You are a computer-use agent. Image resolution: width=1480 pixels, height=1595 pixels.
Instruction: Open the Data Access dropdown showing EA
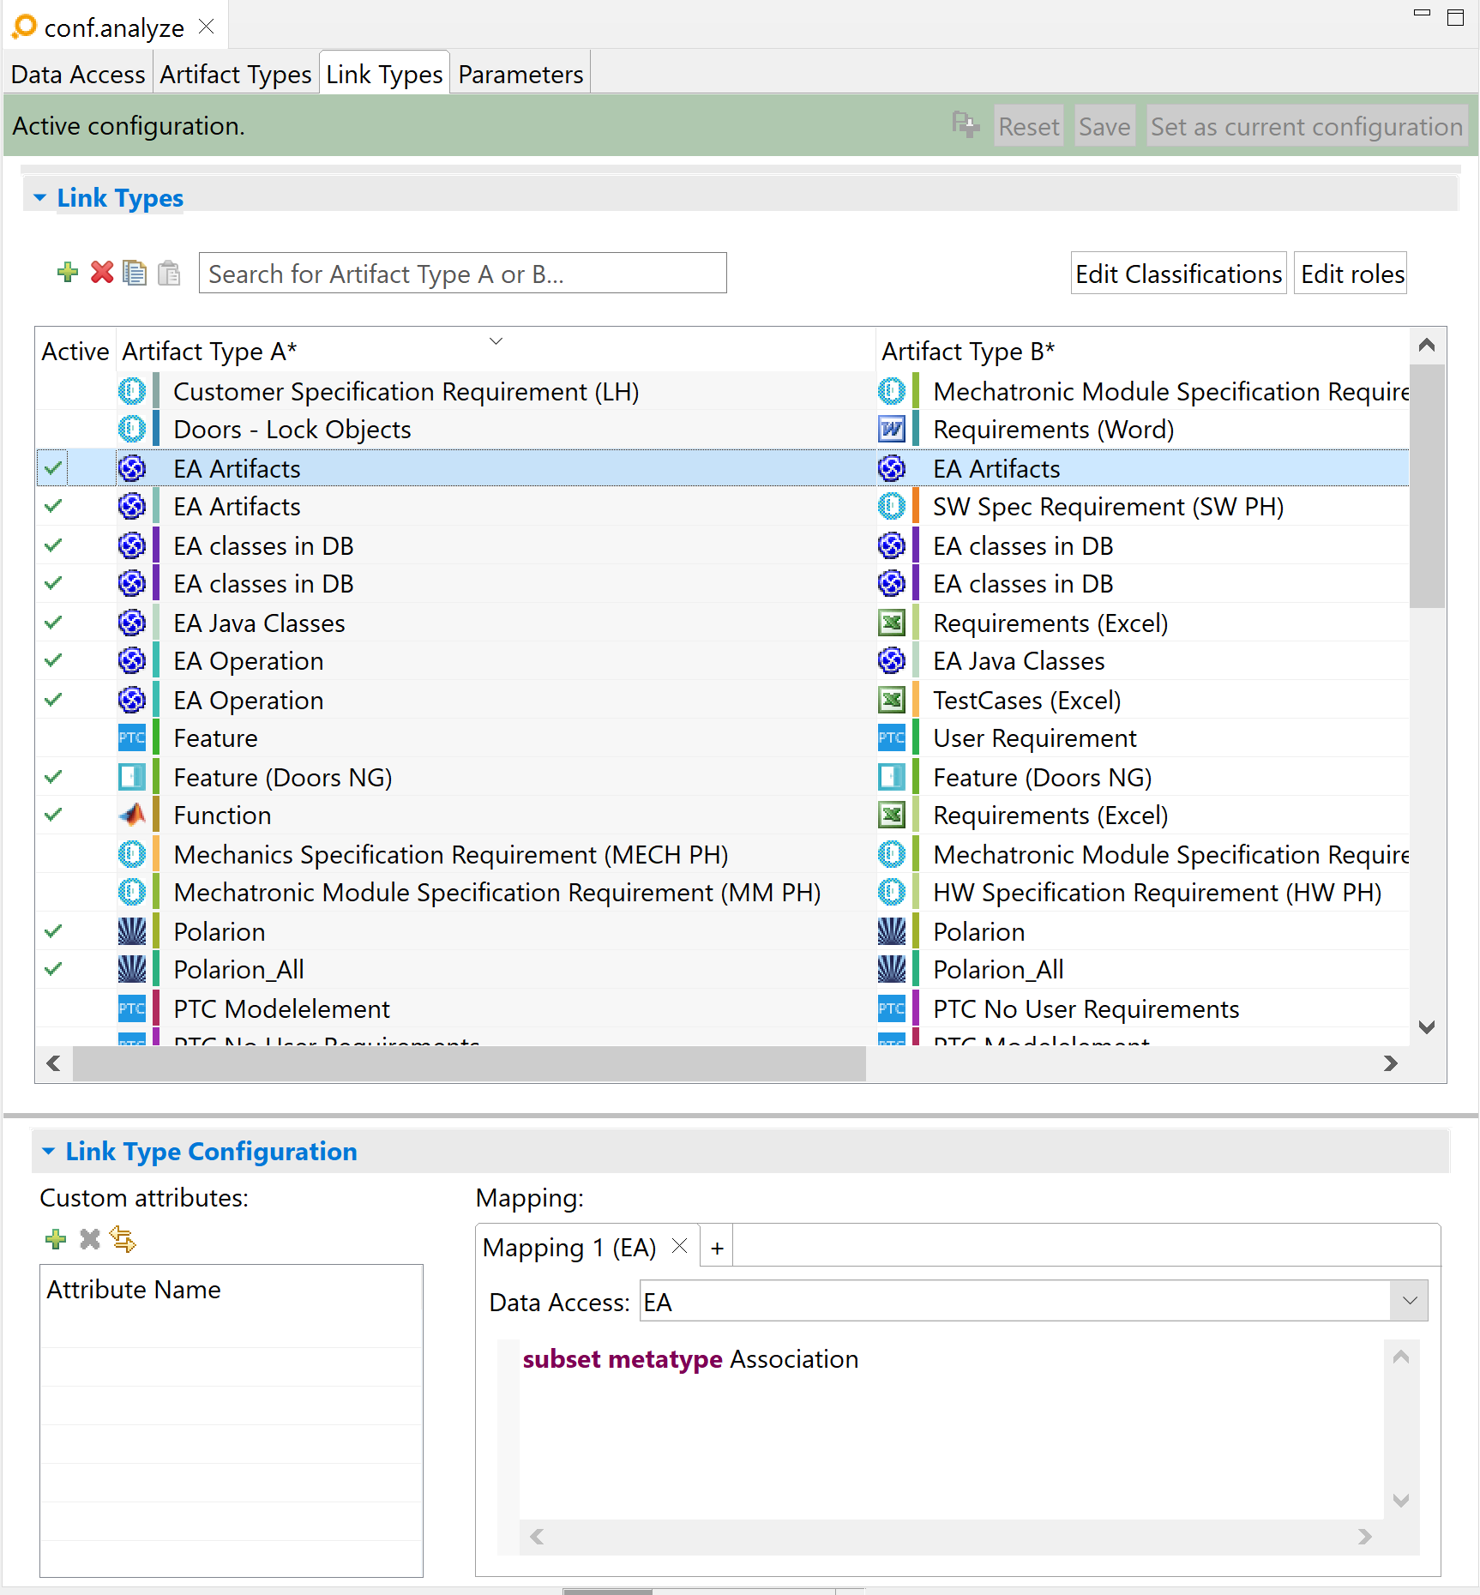click(x=1409, y=1301)
